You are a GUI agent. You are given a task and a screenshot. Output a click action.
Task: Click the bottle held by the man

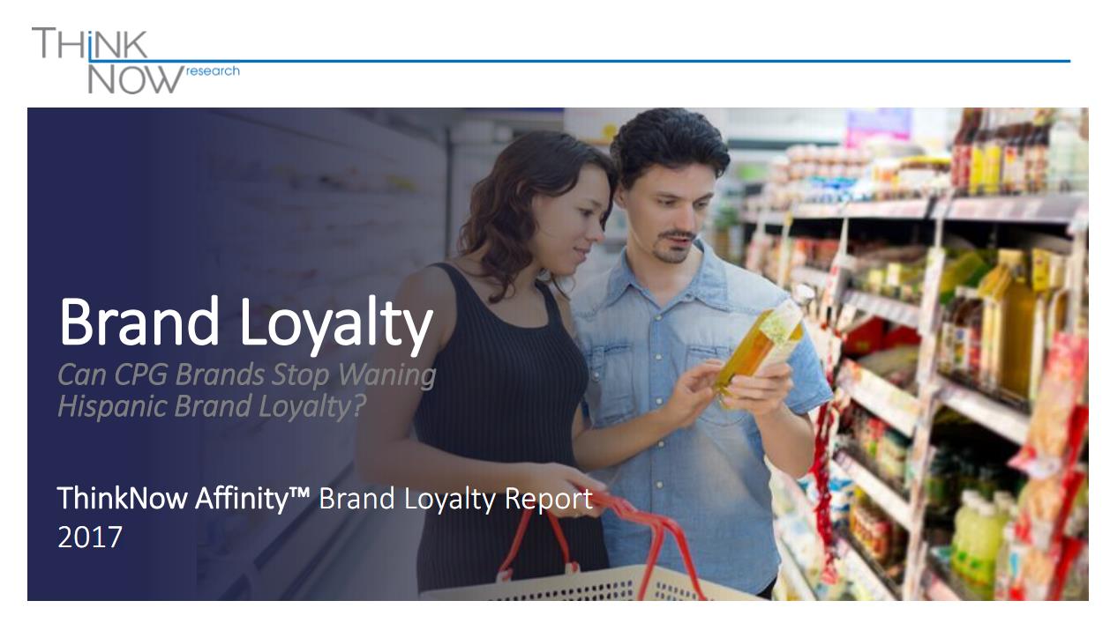coord(759,345)
